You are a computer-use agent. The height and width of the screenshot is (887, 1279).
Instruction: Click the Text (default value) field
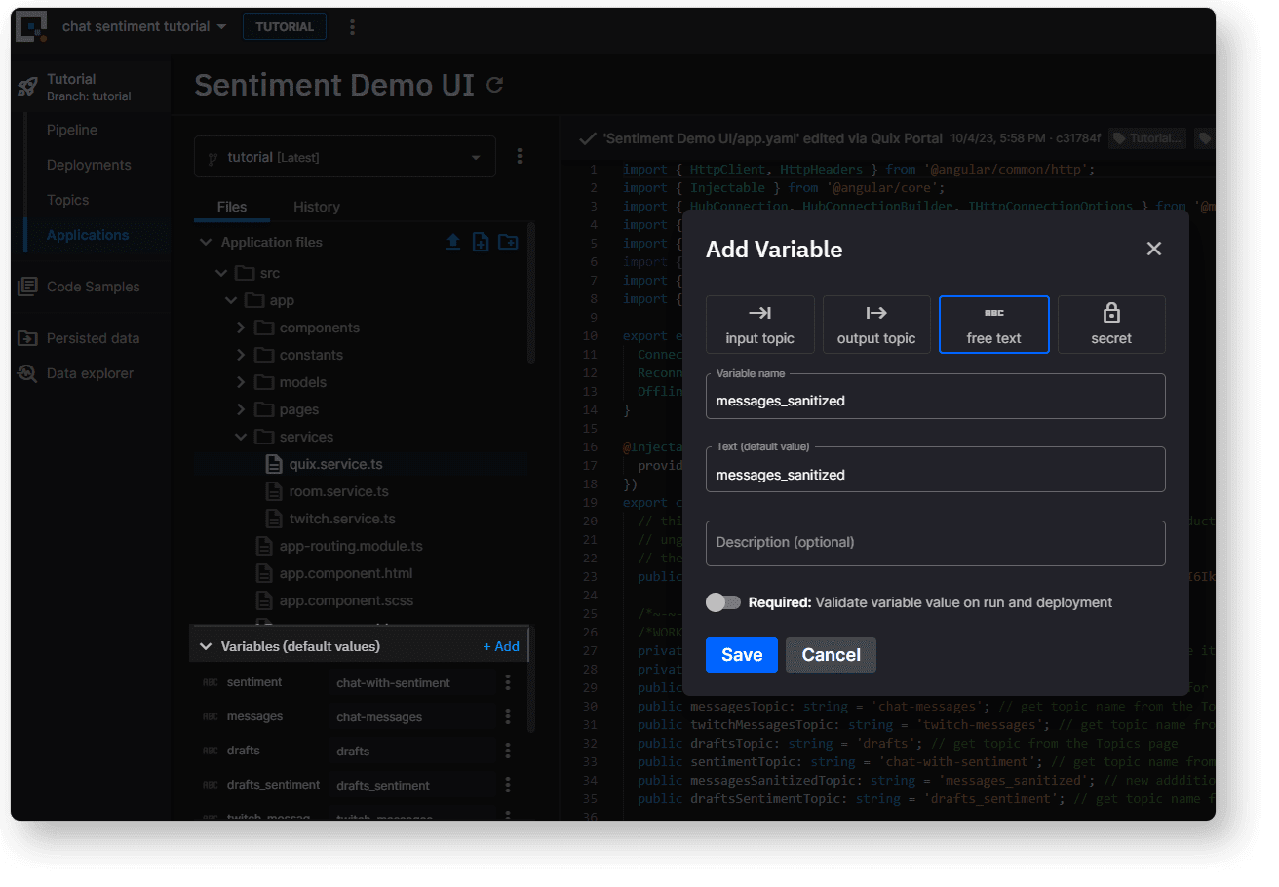click(x=936, y=470)
